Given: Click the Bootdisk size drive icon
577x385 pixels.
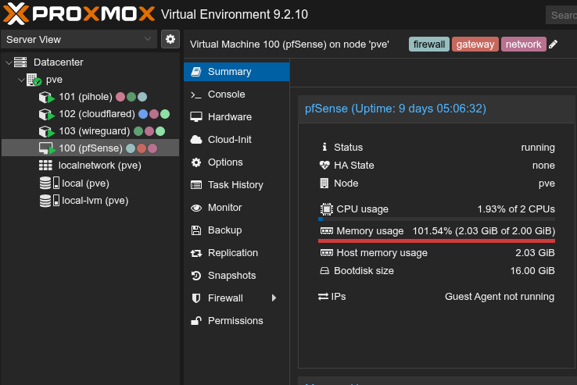Looking at the screenshot, I should point(324,271).
